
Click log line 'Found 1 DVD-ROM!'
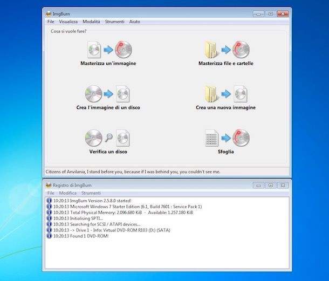(81, 236)
